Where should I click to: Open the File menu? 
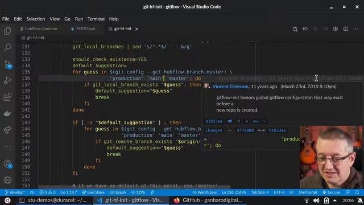tap(6, 19)
